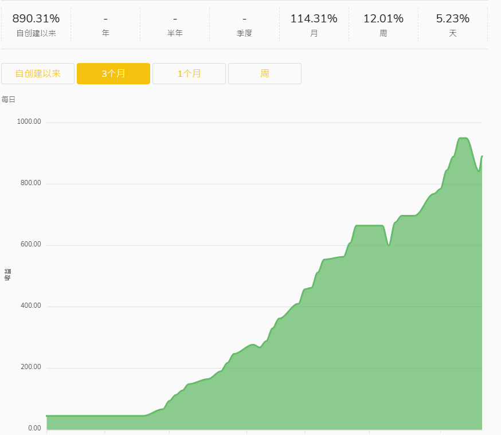This screenshot has height=435, width=501.
Task: Click the 0.00 y-axis label
Action: [34, 428]
